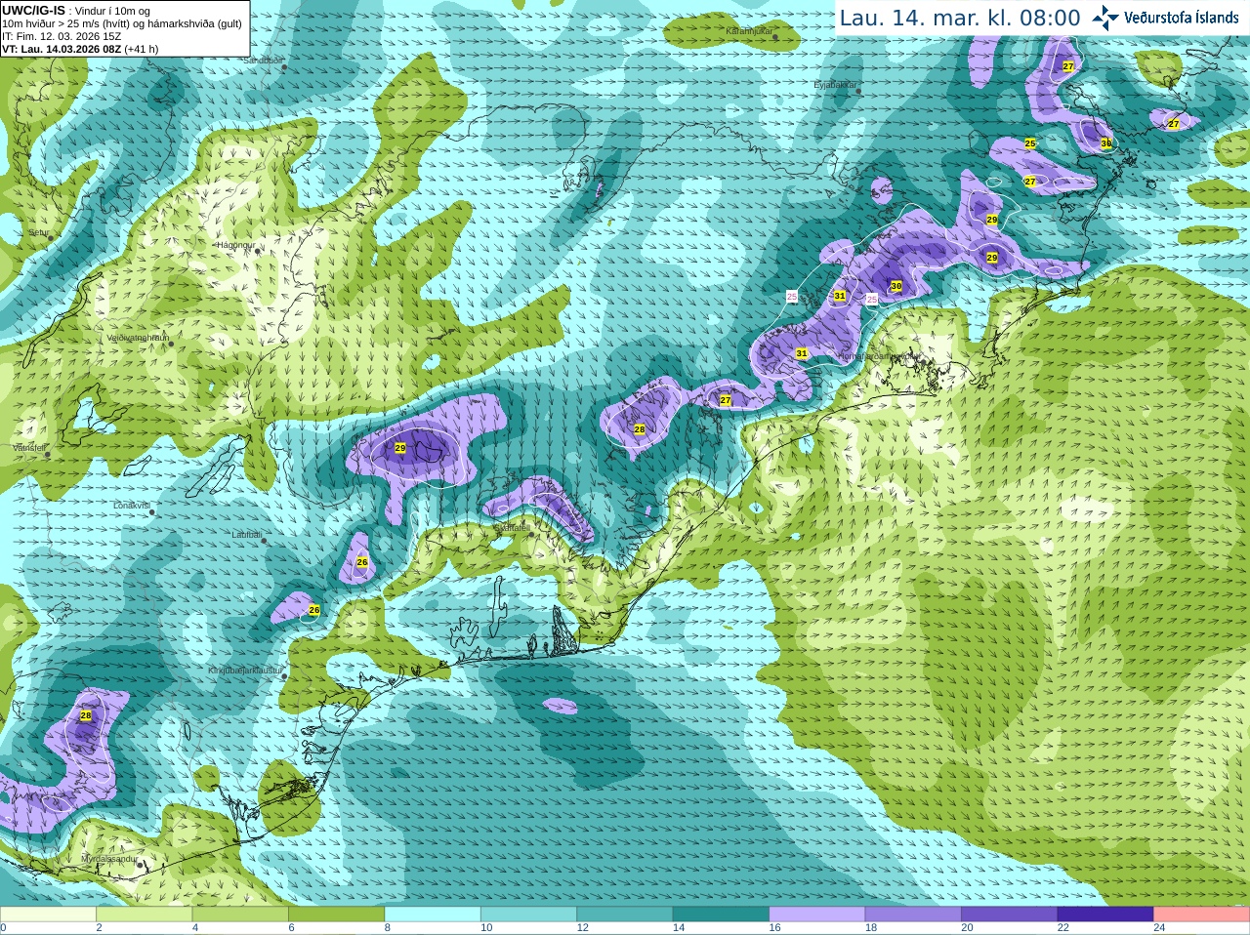Click the Lónakvísl station label
The height and width of the screenshot is (935, 1250).
click(132, 506)
